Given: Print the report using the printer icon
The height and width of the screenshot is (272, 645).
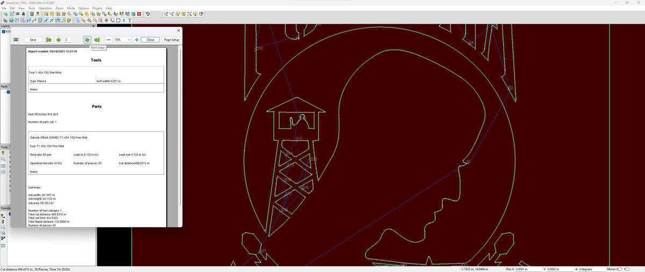Looking at the screenshot, I should click(17, 40).
